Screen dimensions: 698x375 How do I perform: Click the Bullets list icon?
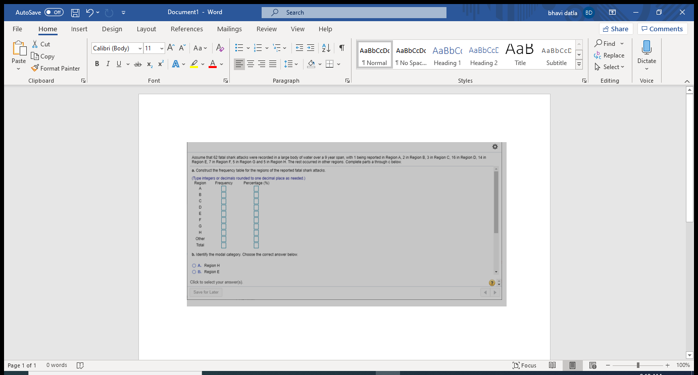coord(239,48)
